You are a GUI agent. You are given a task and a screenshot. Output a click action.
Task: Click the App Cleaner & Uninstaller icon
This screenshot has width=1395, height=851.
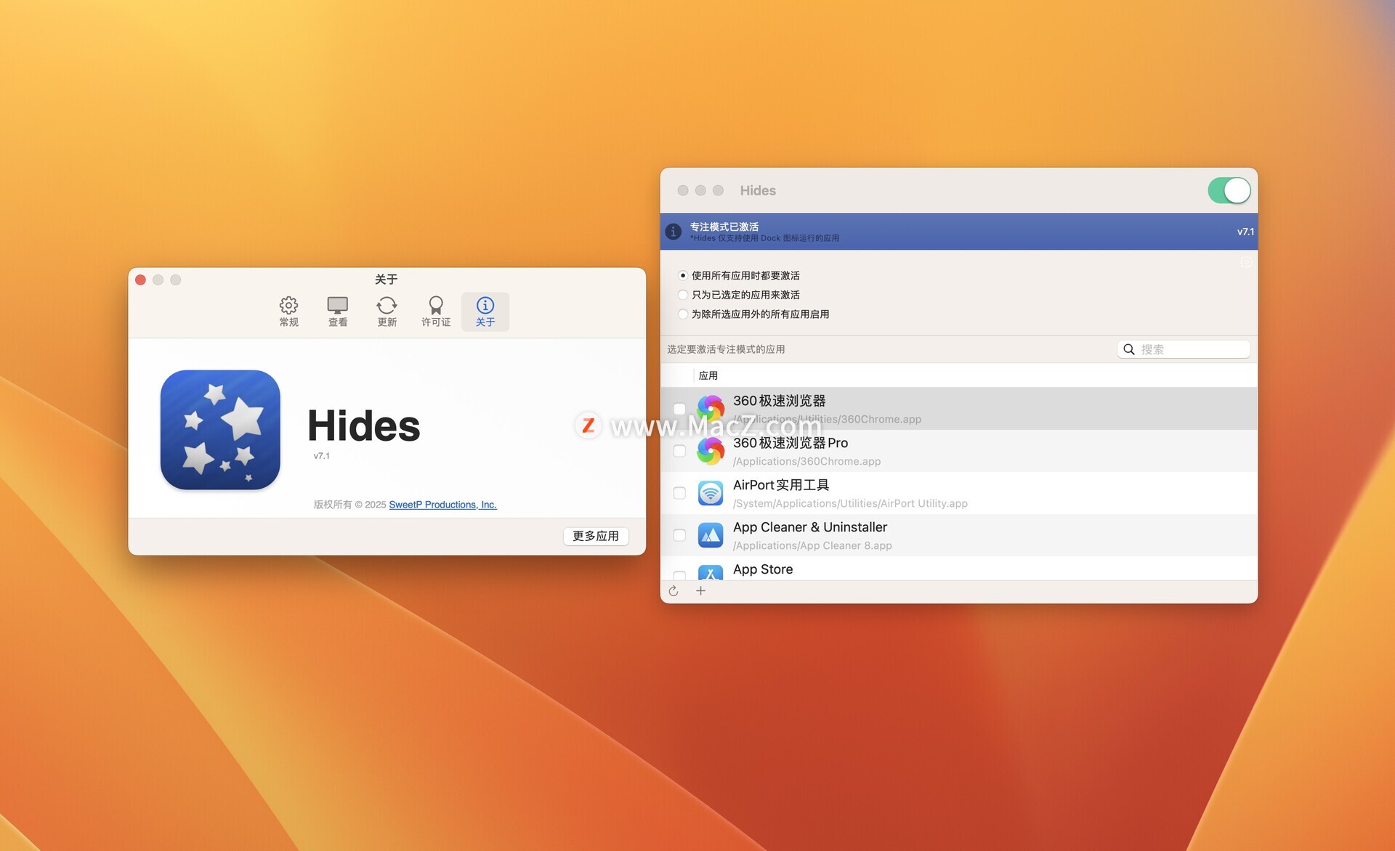[x=711, y=535]
